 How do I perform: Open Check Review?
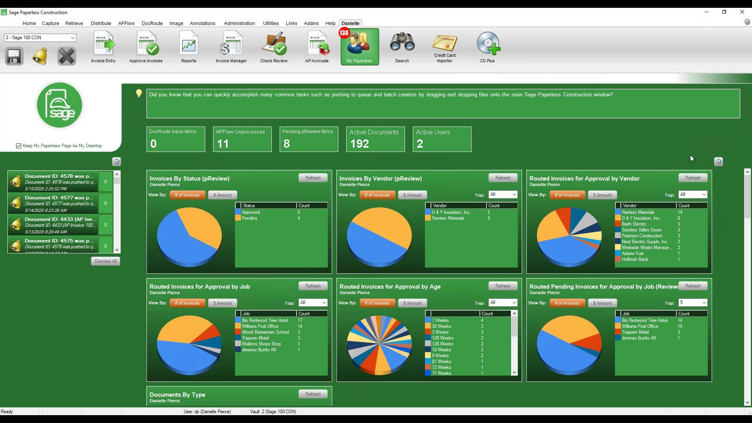(x=274, y=46)
